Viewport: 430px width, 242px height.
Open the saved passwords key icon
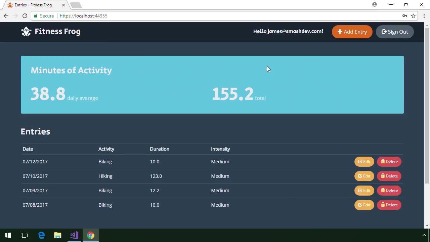click(405, 16)
